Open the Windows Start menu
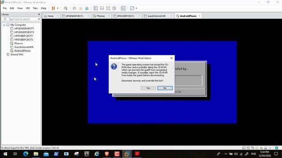The image size is (282, 158). 5,154
